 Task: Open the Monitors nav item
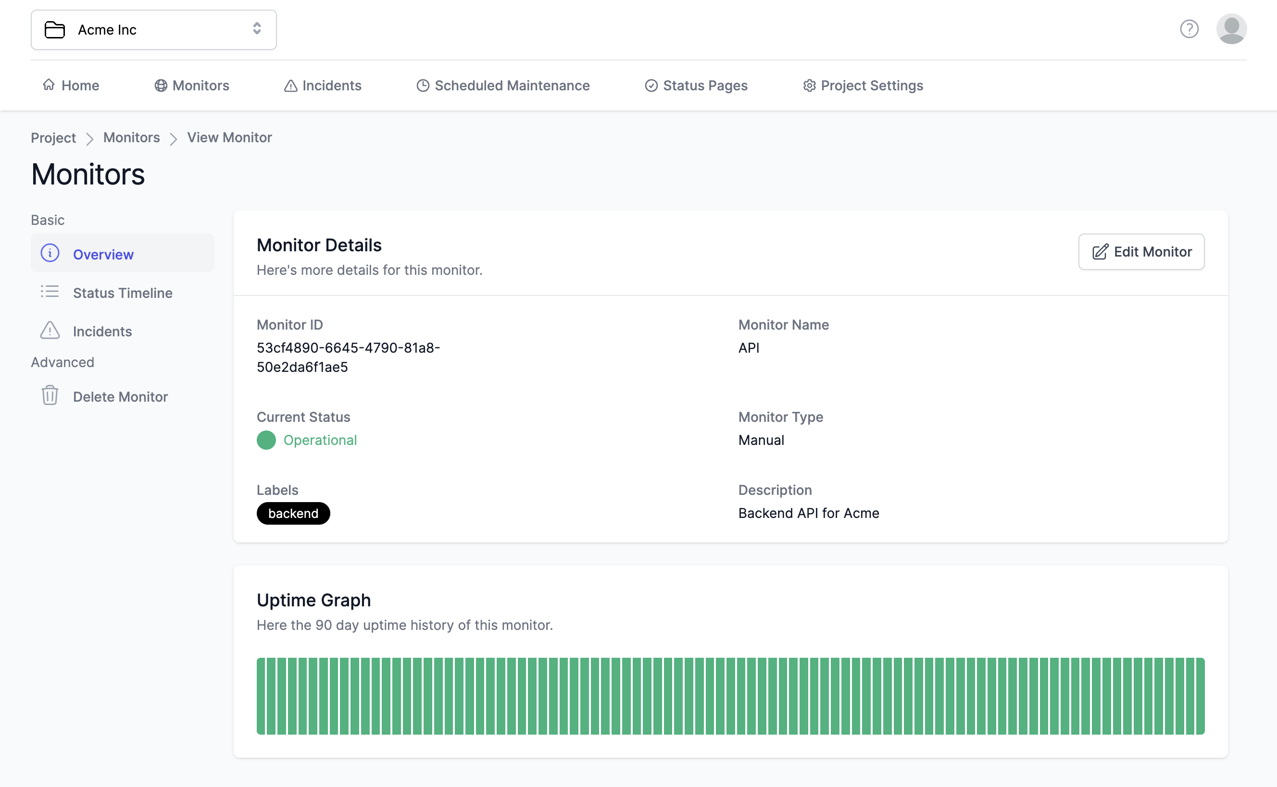(x=192, y=86)
